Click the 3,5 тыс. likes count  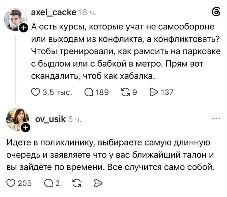point(57,92)
